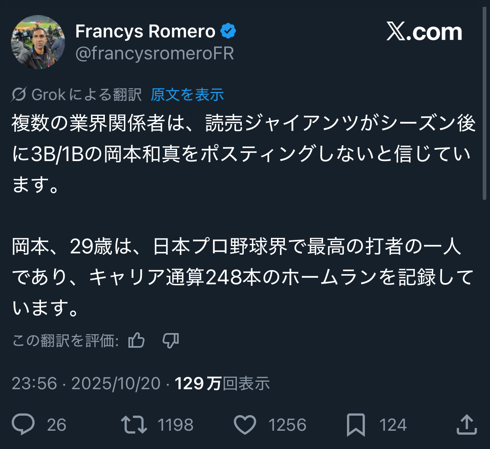Rate the translation with thumbs up
This screenshot has height=449, width=490.
click(x=137, y=340)
